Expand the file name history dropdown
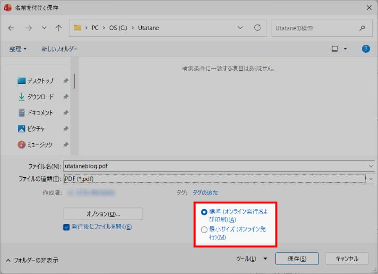378x274 pixels. click(370, 166)
